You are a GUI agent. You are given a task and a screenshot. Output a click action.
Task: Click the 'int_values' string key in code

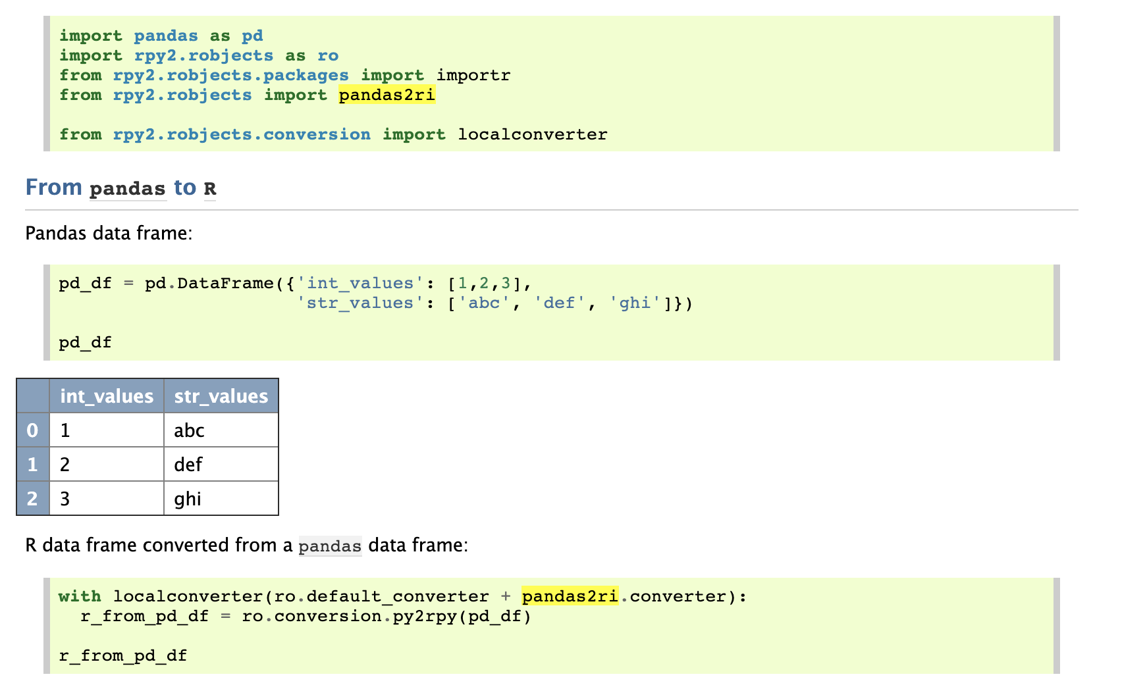(360, 283)
